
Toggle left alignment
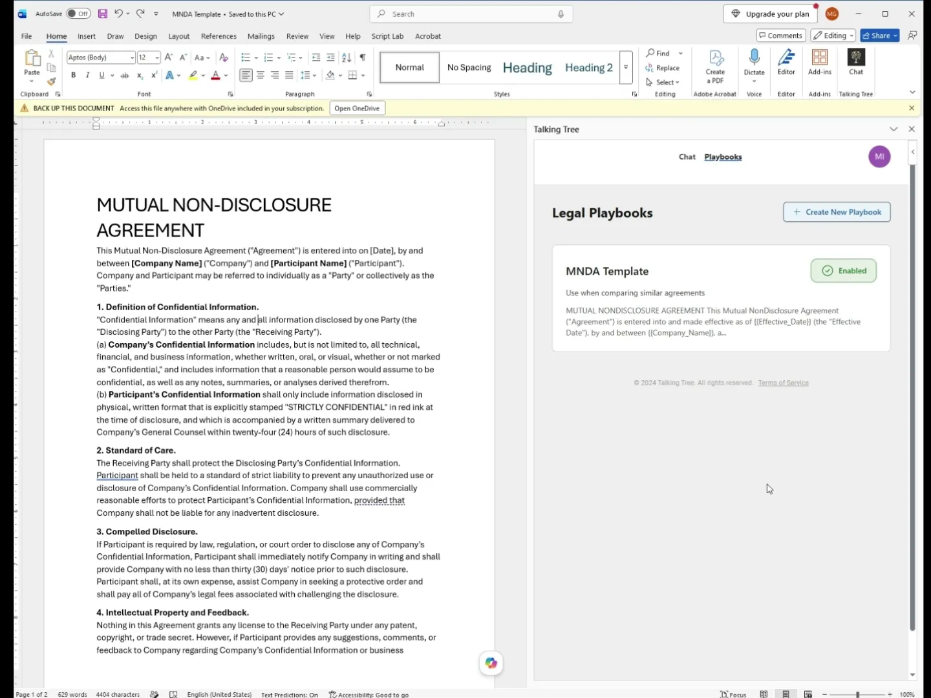246,76
